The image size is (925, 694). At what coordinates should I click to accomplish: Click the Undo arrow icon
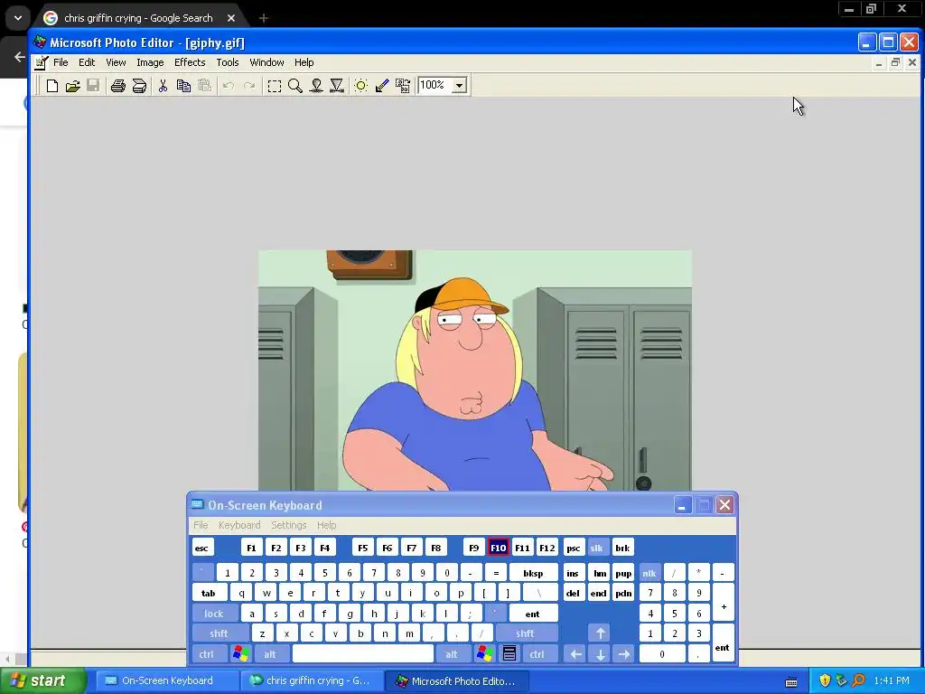[229, 86]
